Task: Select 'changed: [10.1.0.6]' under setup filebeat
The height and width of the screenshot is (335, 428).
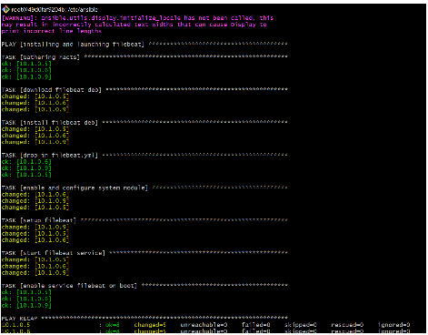Action: tap(35, 240)
